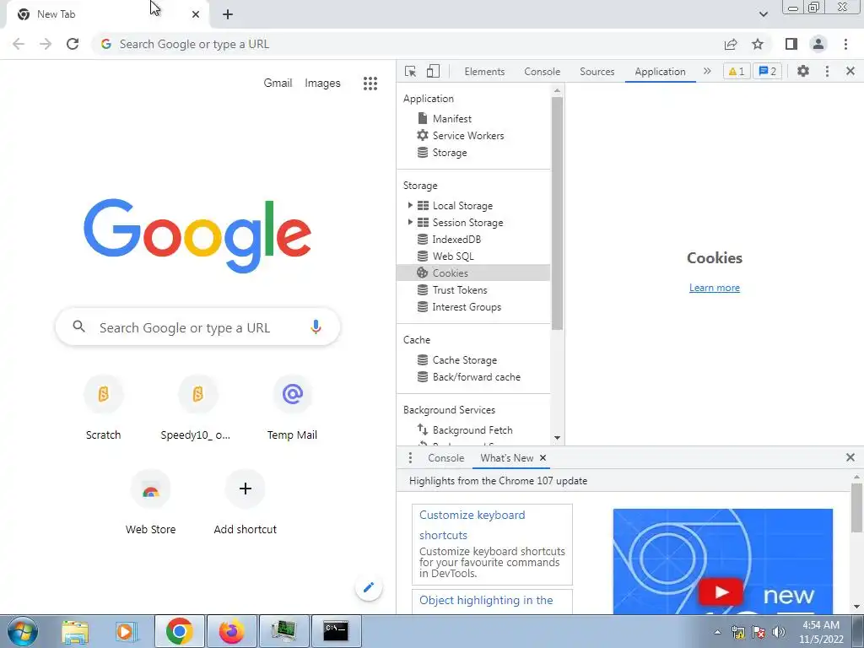Open the Temp Mail shortcut

(292, 408)
